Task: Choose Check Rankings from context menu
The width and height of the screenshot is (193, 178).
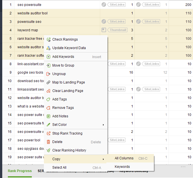Action: click(x=76, y=39)
